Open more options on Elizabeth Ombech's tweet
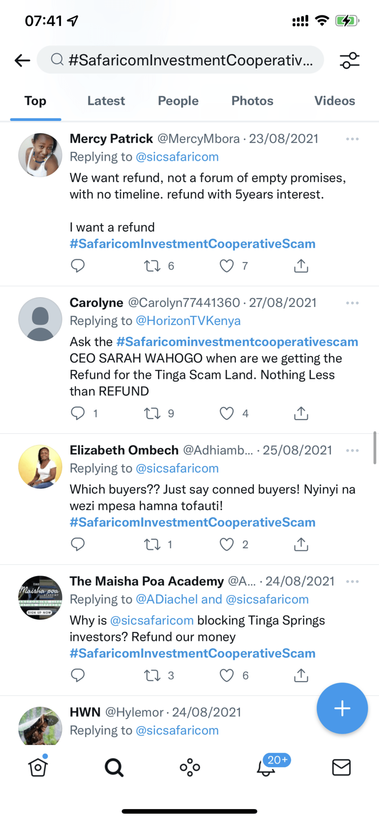Viewport: 379px width, 821px height. (x=352, y=450)
